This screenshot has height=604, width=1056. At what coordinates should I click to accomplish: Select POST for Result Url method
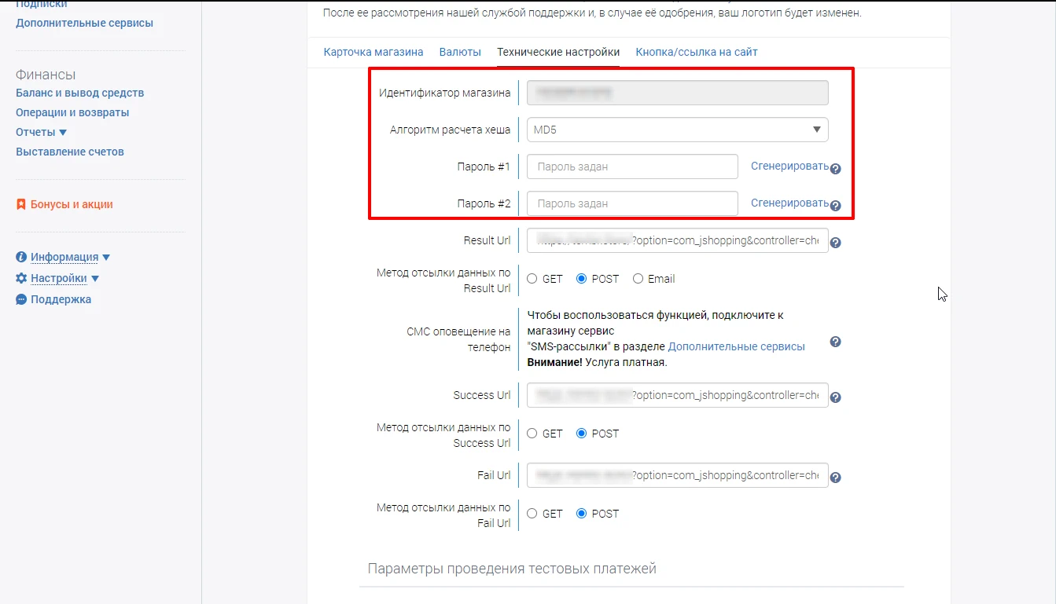coord(582,279)
